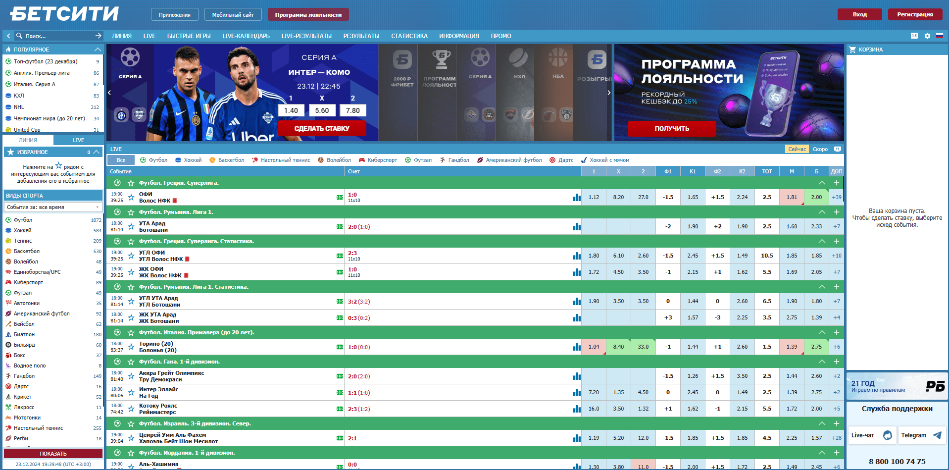This screenshot has width=949, height=470.
Task: Open stats chart icon for Интер Эллайс match
Action: [x=577, y=392]
